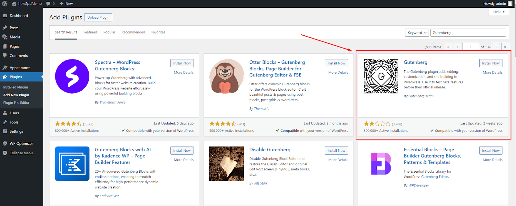View More Details for Disable Gutenberg
The image size is (516, 206).
338,160
